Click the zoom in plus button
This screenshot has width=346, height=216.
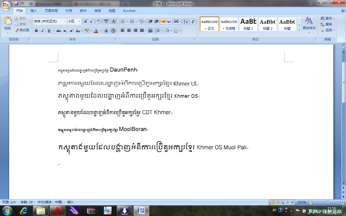coord(342,202)
